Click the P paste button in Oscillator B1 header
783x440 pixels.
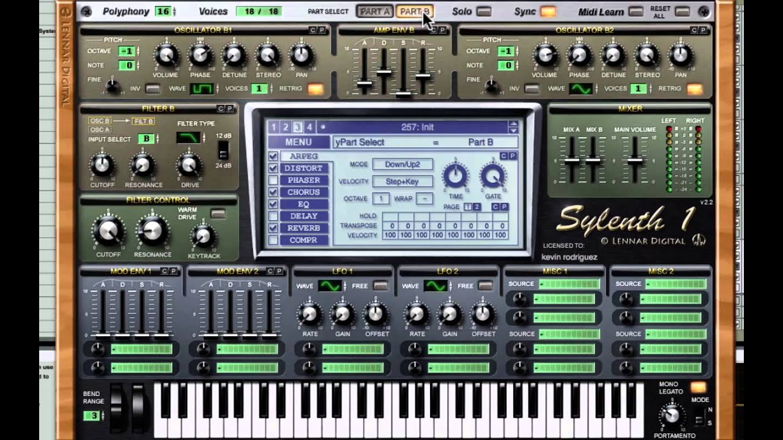click(321, 30)
